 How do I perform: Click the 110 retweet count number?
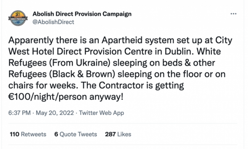[x=14, y=134]
